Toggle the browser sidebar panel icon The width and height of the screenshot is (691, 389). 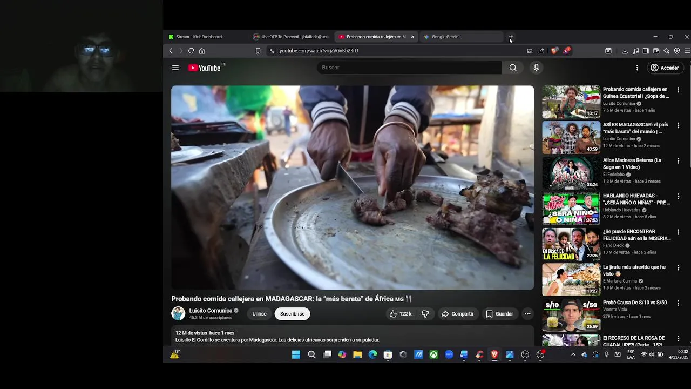(x=646, y=51)
